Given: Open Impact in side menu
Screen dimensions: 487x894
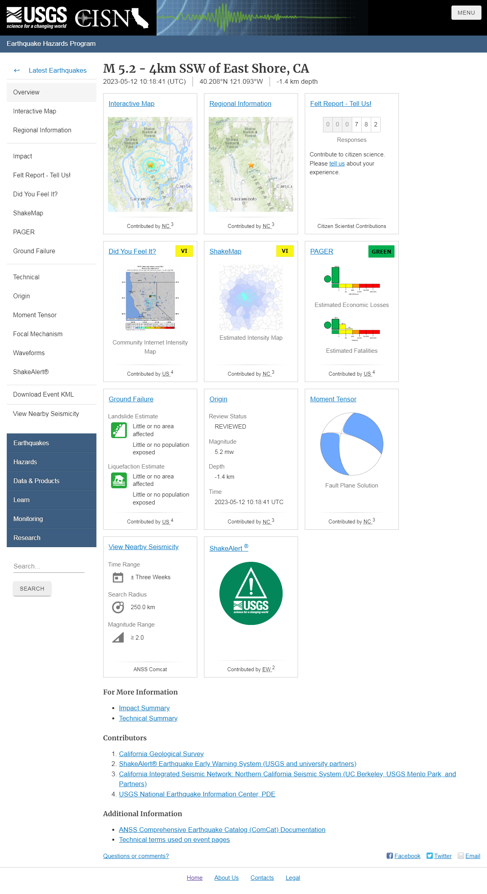Looking at the screenshot, I should [x=51, y=156].
